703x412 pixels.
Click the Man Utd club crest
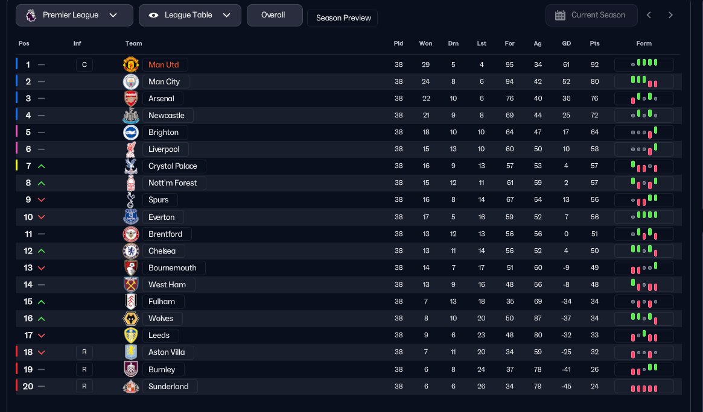pyautogui.click(x=131, y=64)
